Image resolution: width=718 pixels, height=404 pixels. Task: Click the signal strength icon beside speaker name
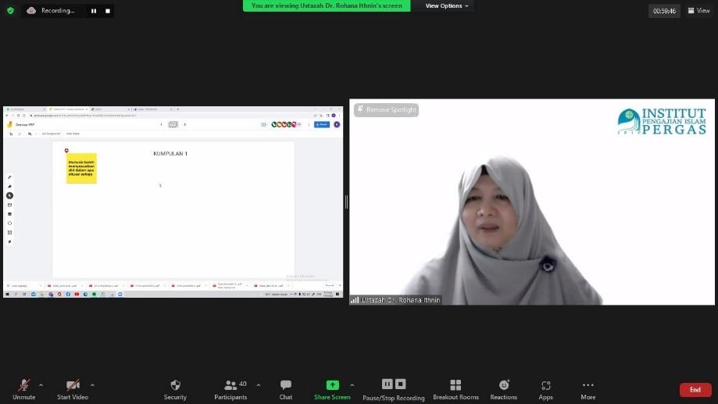(355, 300)
